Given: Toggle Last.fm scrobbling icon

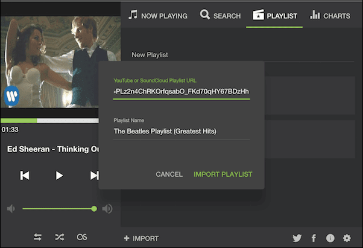Looking at the screenshot, I should pyautogui.click(x=82, y=237).
